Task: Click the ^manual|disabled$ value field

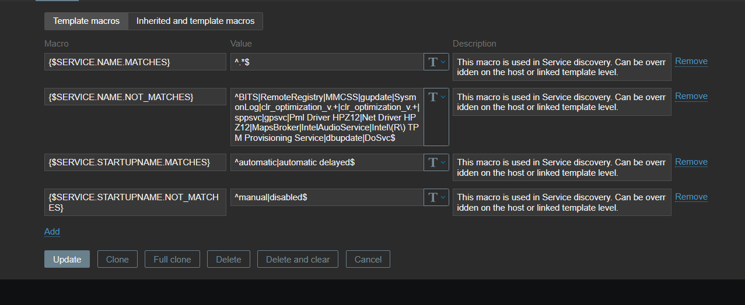Action: (327, 198)
